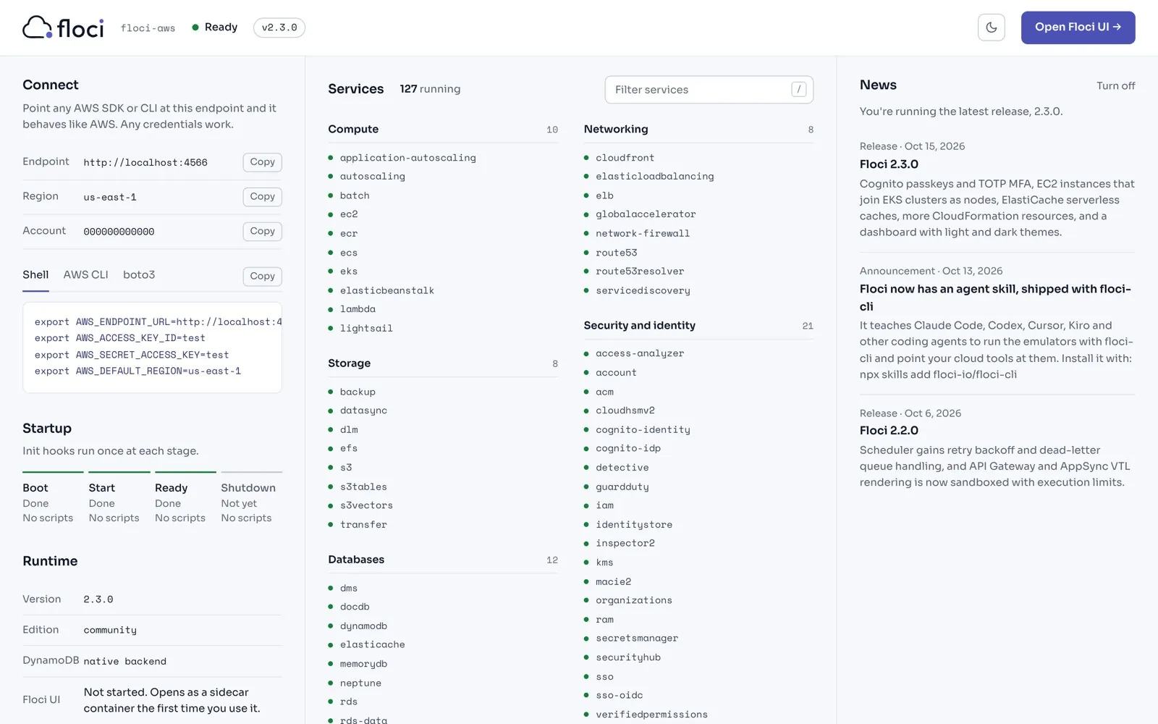Click the floci cloud logo

pos(63,28)
